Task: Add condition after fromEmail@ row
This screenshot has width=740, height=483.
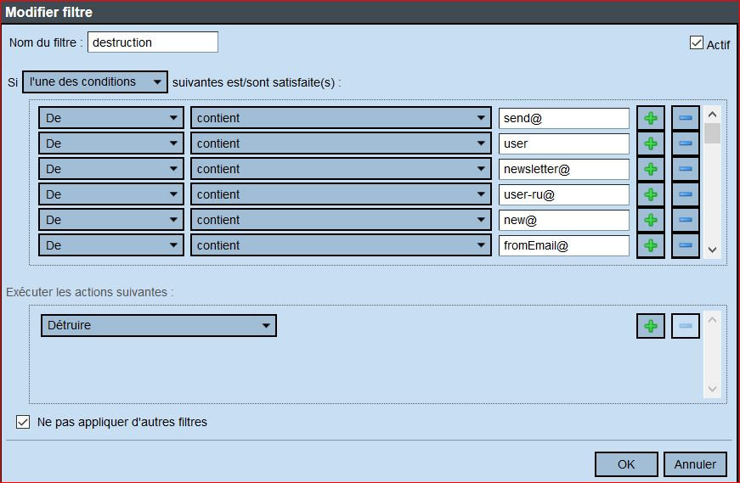Action: (x=650, y=245)
